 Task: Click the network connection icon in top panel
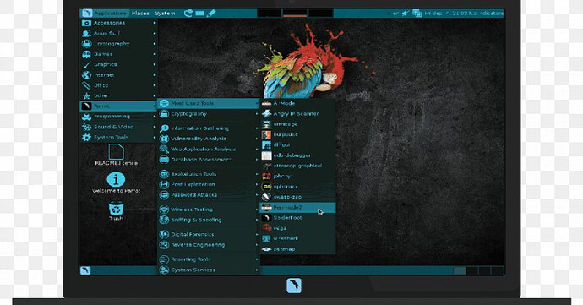pos(417,14)
